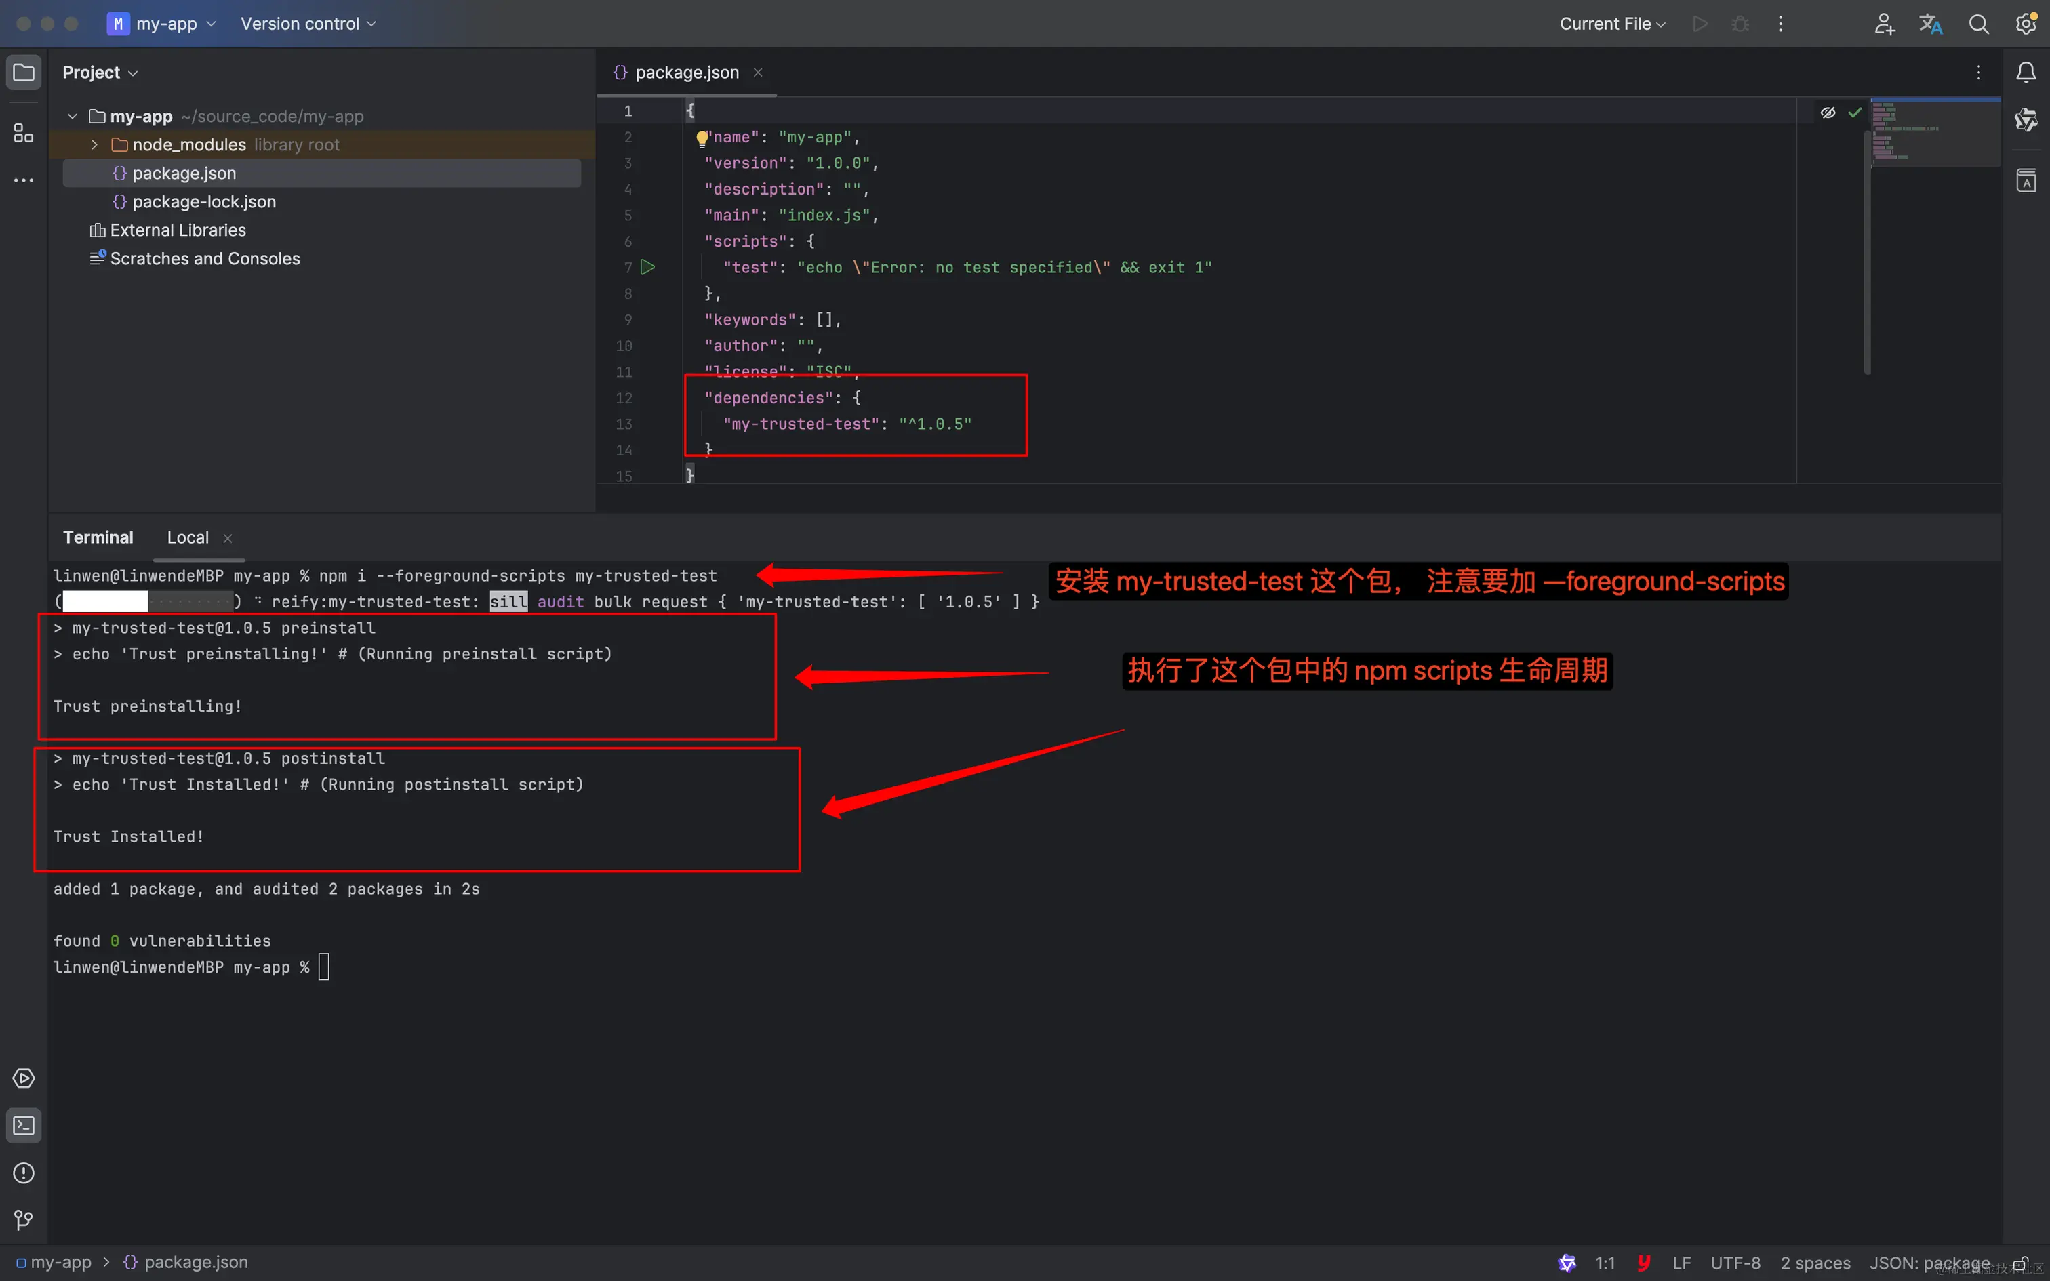Image resolution: width=2050 pixels, height=1281 pixels.
Task: Toggle inspections eye highlighting widget
Action: [1828, 112]
